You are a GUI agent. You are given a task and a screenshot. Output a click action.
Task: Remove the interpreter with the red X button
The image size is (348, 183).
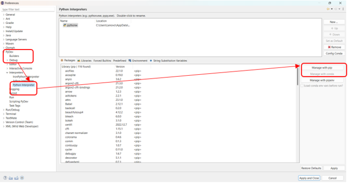[334, 47]
